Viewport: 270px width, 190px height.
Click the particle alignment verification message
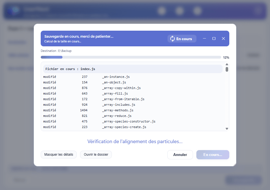135,141
